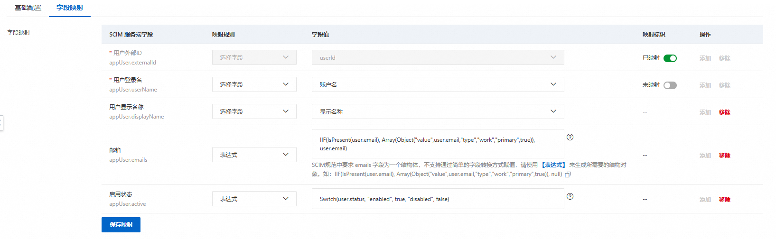Click the 【表达式】 link in hint
The image size is (776, 239).
click(553, 165)
